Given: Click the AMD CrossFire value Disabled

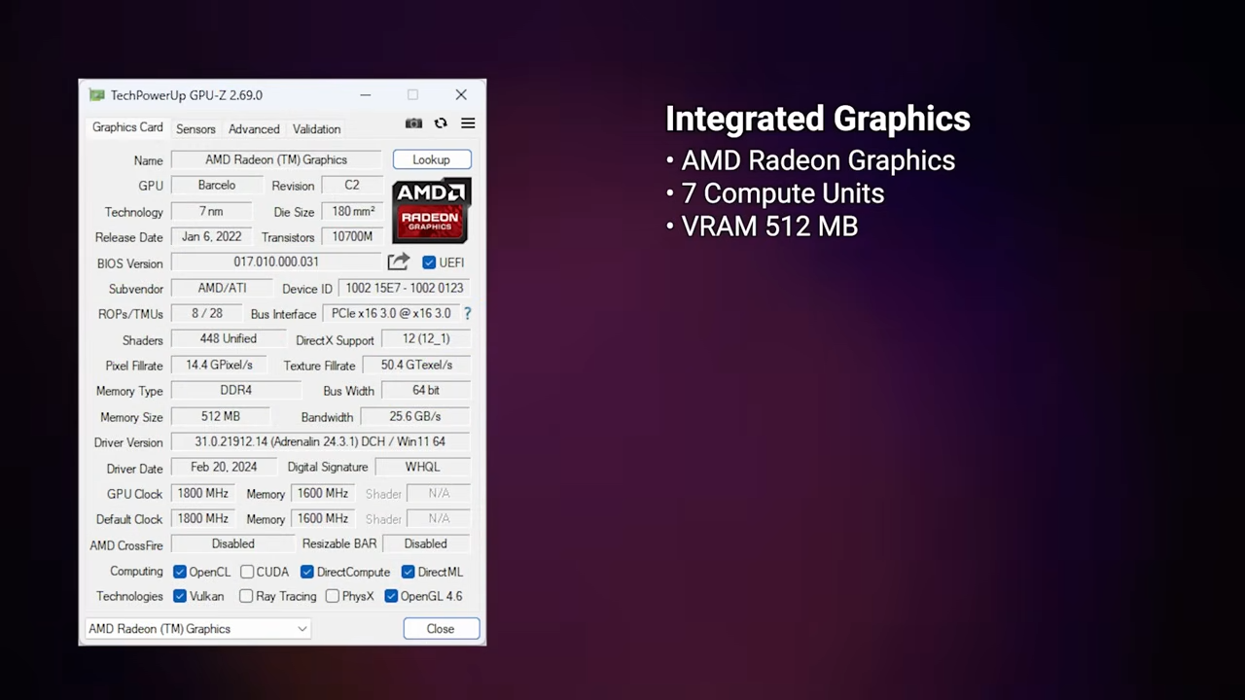Looking at the screenshot, I should coord(233,543).
